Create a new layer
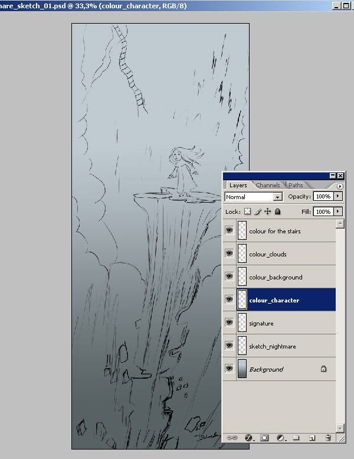Image resolution: width=354 pixels, height=459 pixels. 312,438
